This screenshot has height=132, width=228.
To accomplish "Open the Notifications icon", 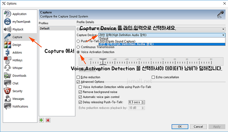I will coord(7,106).
